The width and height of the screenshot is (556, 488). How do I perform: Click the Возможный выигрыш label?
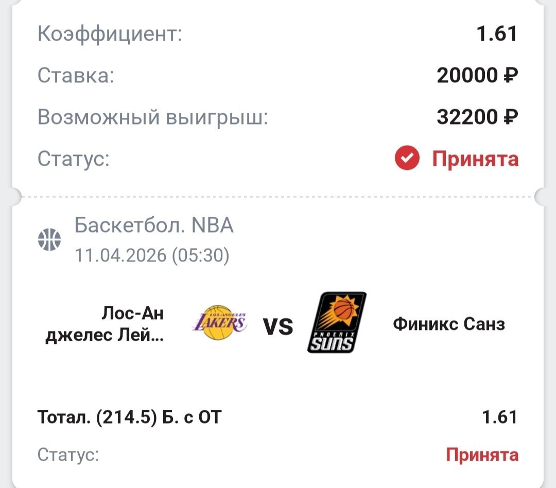point(153,118)
